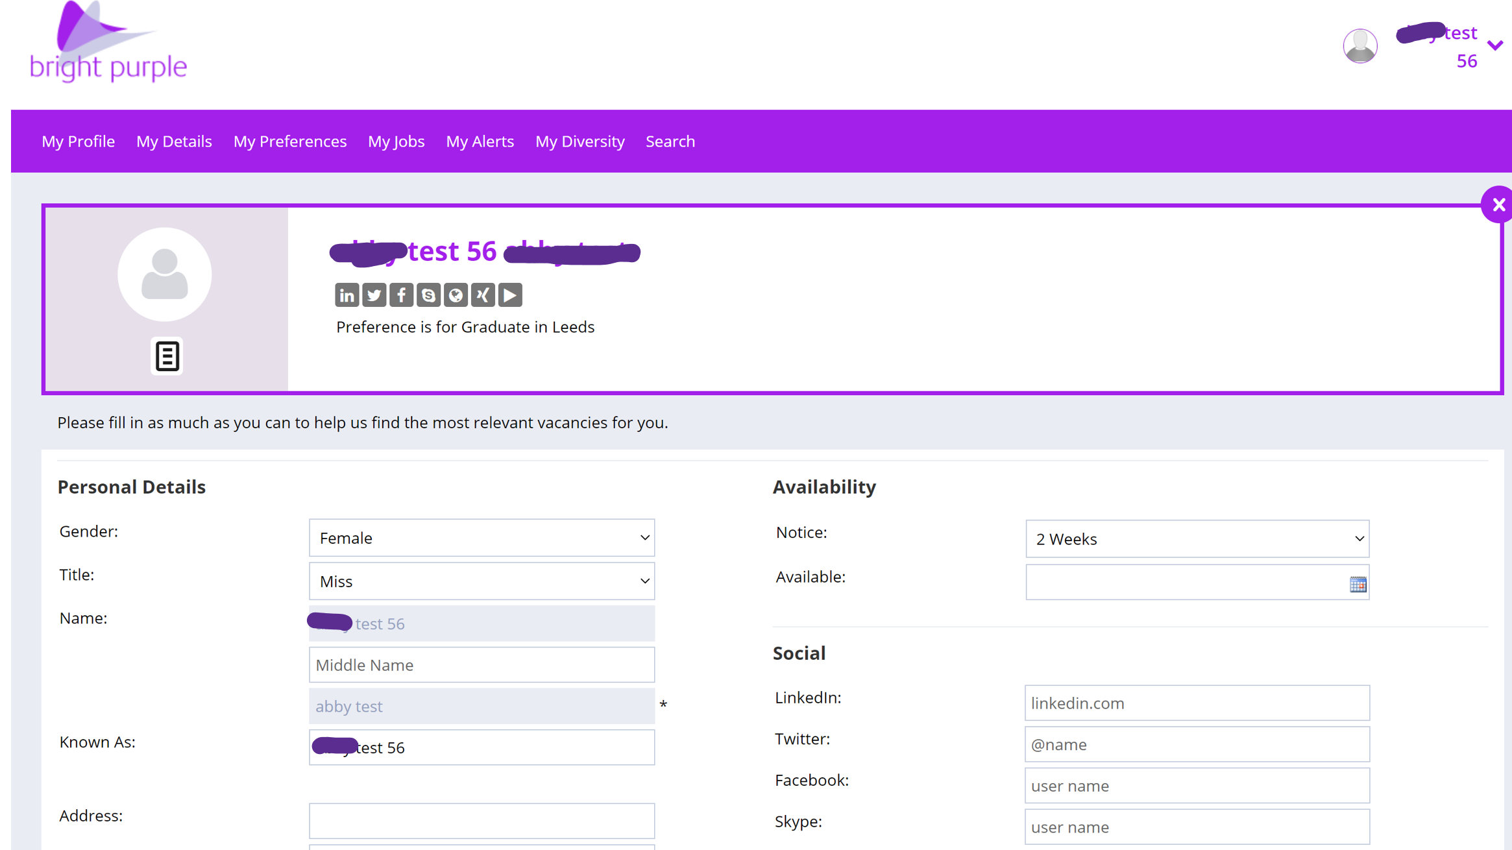Screen dimensions: 1512x850
Task: Click the Skype icon in profile
Action: (428, 295)
